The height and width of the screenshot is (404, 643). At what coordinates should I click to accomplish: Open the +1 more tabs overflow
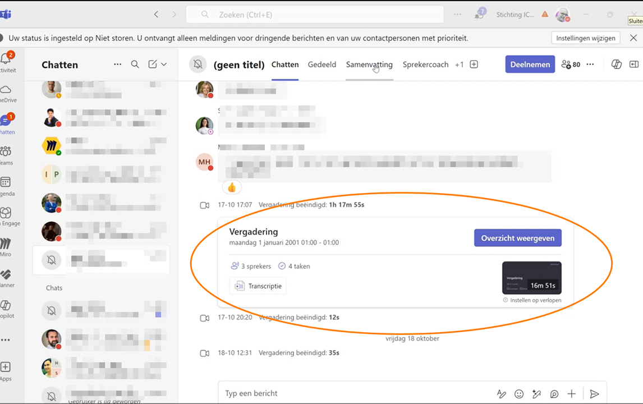pyautogui.click(x=459, y=65)
